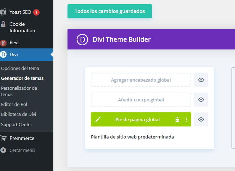Click the Revi sidebar icon

point(3,43)
